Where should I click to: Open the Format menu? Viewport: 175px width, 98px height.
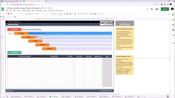(x=24, y=11)
